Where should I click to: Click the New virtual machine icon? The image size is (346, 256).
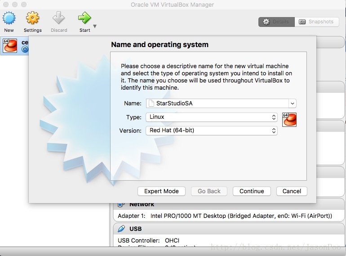pos(9,18)
